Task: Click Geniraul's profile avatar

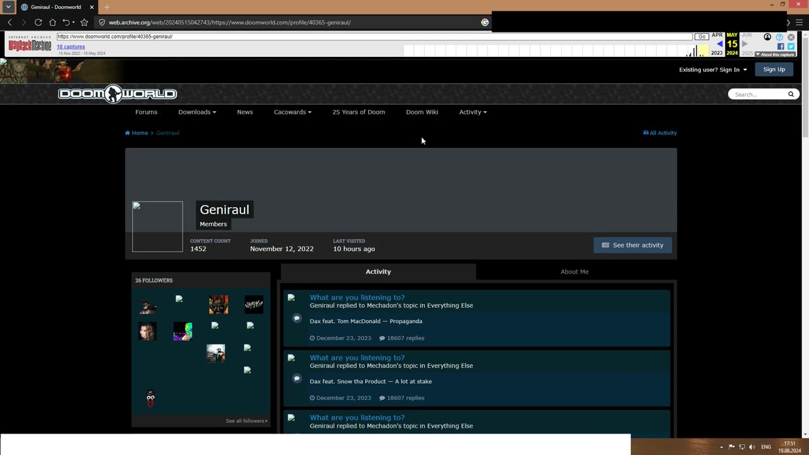Action: pyautogui.click(x=157, y=226)
